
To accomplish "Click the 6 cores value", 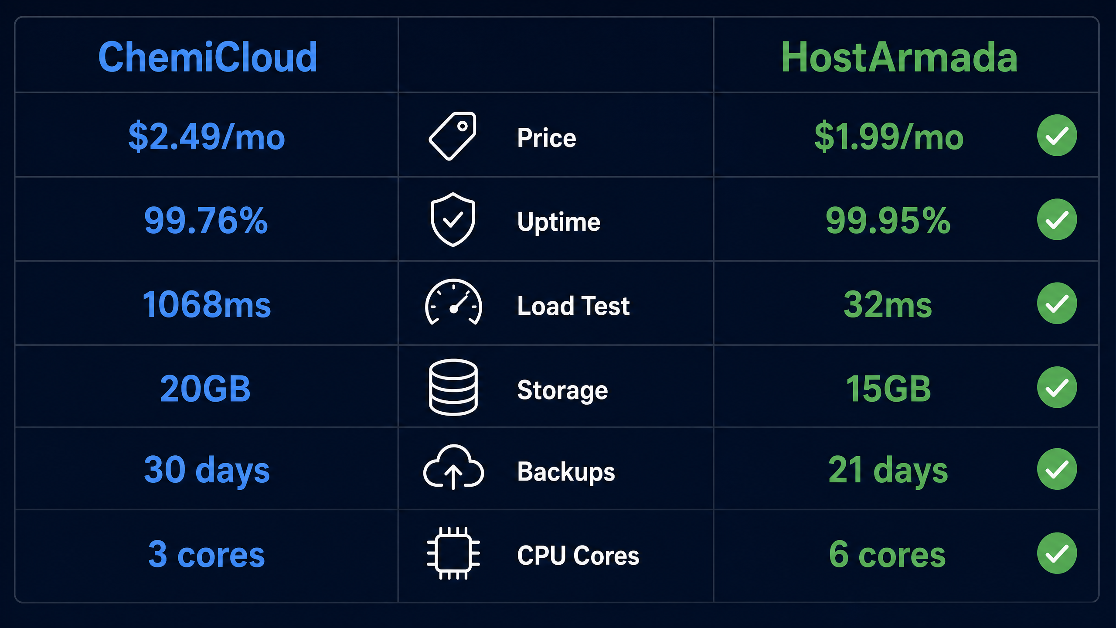I will tap(887, 554).
